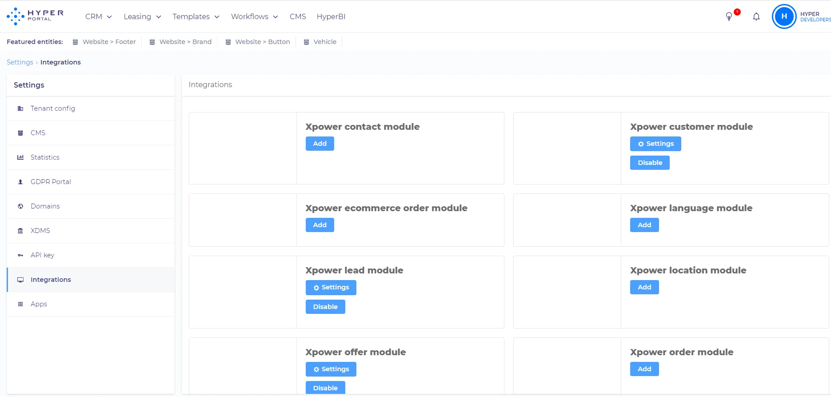Open Xpower customer module Settings
831x397 pixels.
(655, 144)
